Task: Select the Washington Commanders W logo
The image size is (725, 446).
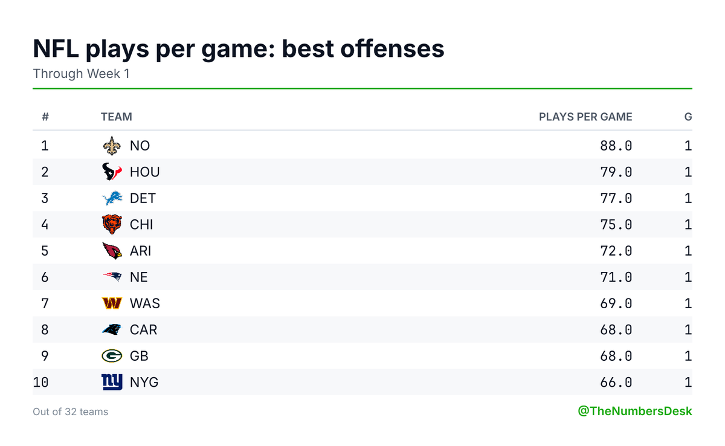Action: coord(112,303)
